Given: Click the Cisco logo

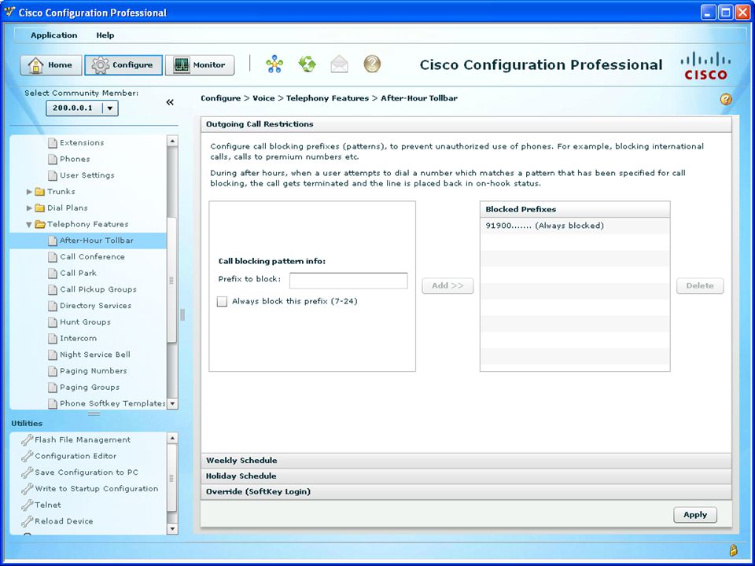Looking at the screenshot, I should [x=705, y=65].
